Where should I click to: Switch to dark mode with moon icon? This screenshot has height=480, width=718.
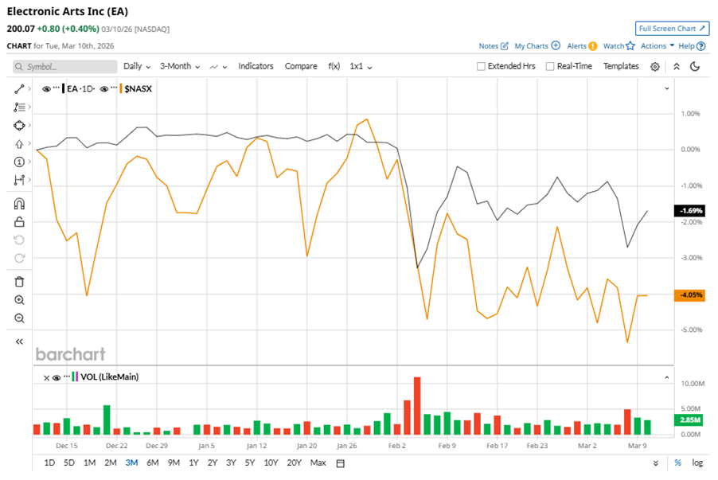(x=695, y=67)
